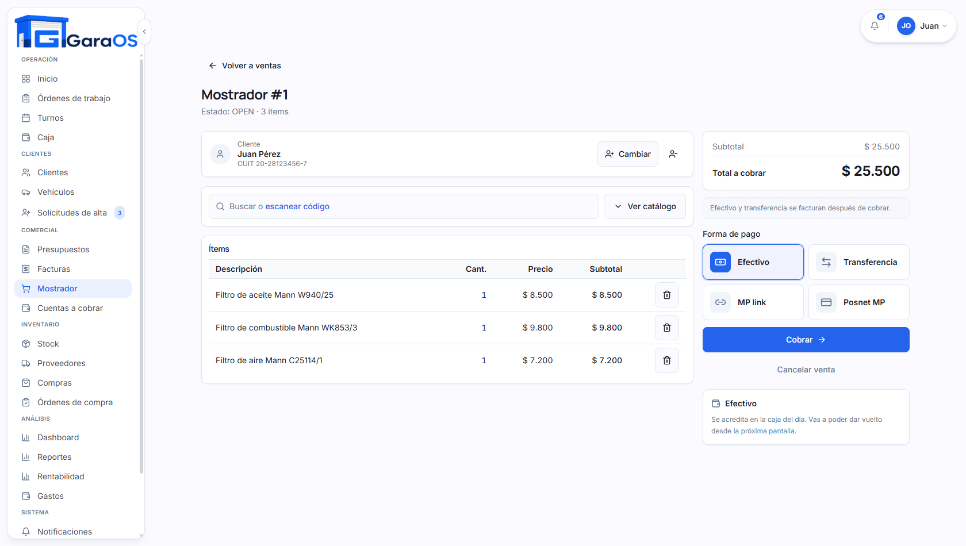Click the back arrow next to Volver a ventas
This screenshot has height=546, width=966.
coord(213,66)
